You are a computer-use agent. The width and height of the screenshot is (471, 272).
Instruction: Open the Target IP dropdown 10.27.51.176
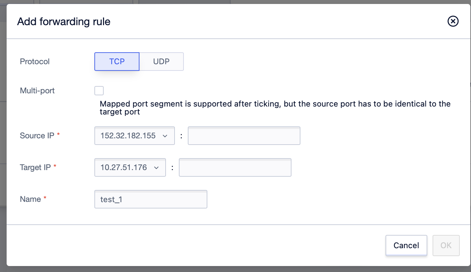point(130,167)
